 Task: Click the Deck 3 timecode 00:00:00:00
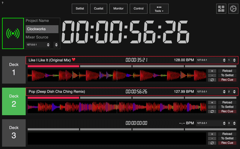coord(136,123)
